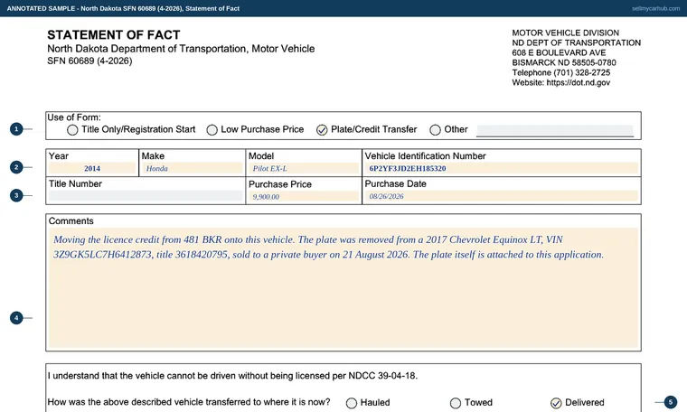This screenshot has height=412, width=687.
Task: Click the Other description text field
Action: [x=555, y=130]
